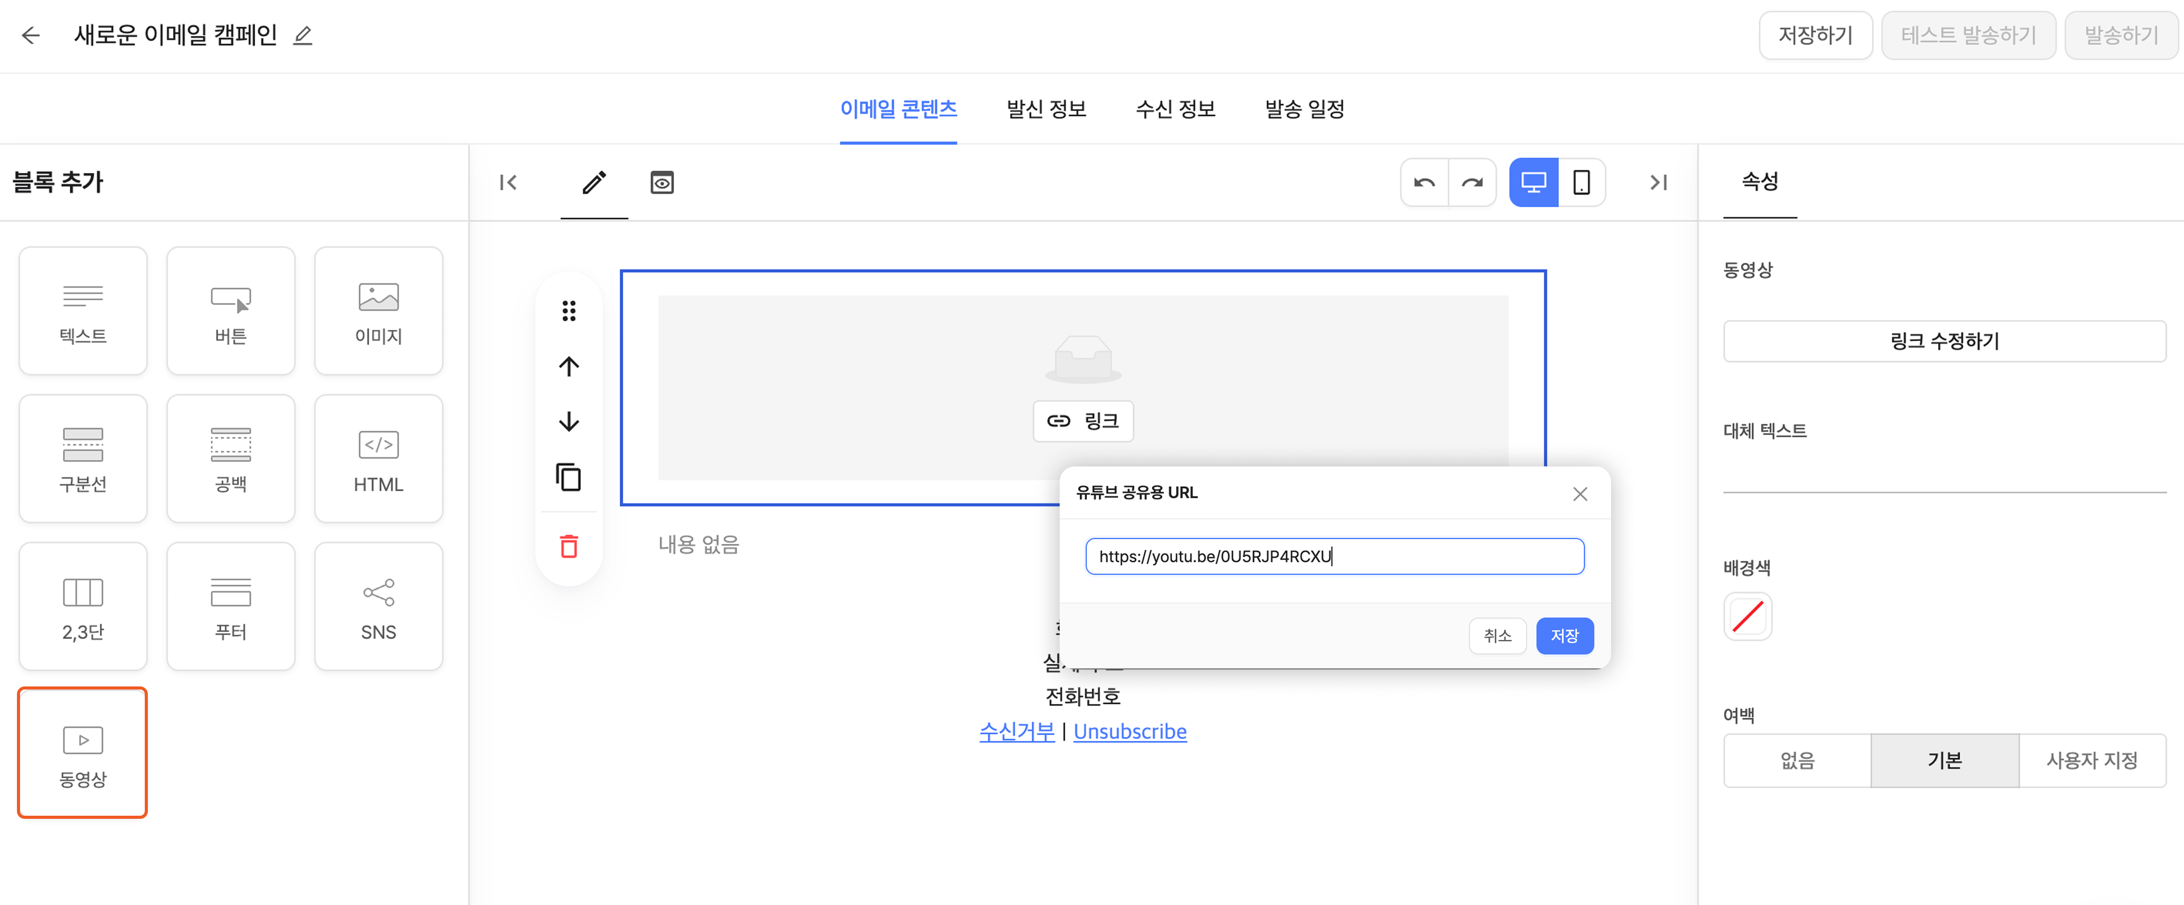Open the email preview eye icon
The image size is (2184, 905).
click(x=662, y=182)
